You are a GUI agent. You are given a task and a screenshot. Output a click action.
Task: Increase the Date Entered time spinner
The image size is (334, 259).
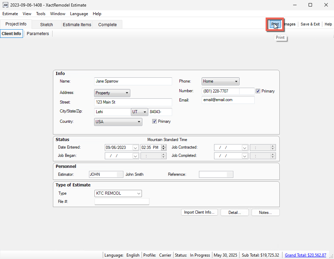pos(164,146)
